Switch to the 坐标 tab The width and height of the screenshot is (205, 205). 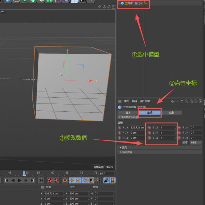coord(150,112)
